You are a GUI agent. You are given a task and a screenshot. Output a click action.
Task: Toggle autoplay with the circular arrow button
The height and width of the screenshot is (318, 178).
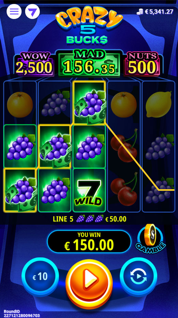[138, 276]
